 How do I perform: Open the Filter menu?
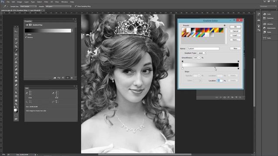[x=46, y=2]
